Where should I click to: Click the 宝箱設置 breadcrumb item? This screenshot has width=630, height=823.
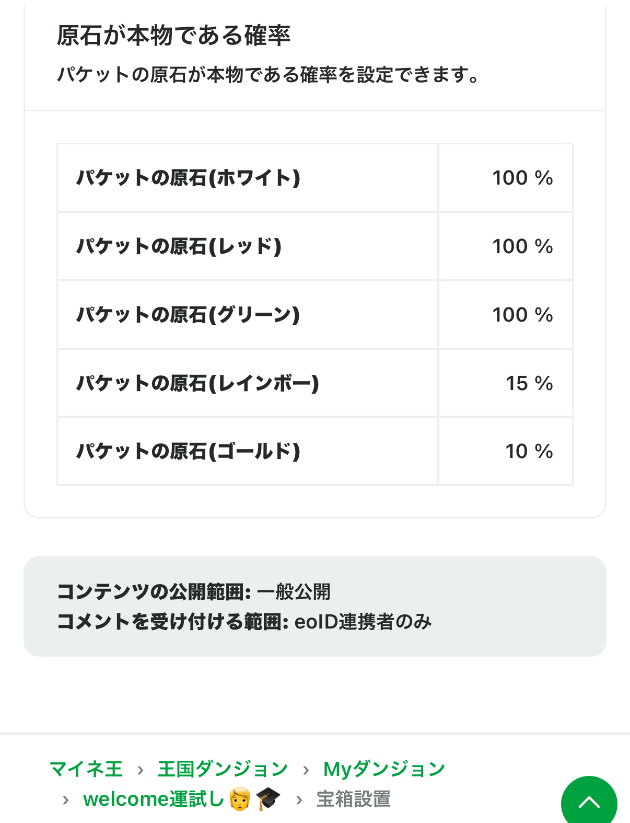[354, 799]
